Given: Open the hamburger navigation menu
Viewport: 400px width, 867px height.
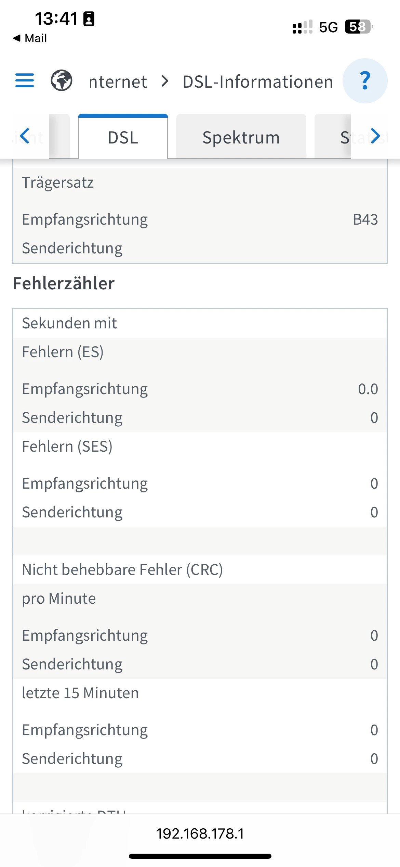Looking at the screenshot, I should 25,81.
